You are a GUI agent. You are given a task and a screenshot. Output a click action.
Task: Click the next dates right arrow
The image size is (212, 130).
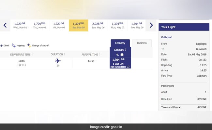pyautogui.click(x=151, y=25)
